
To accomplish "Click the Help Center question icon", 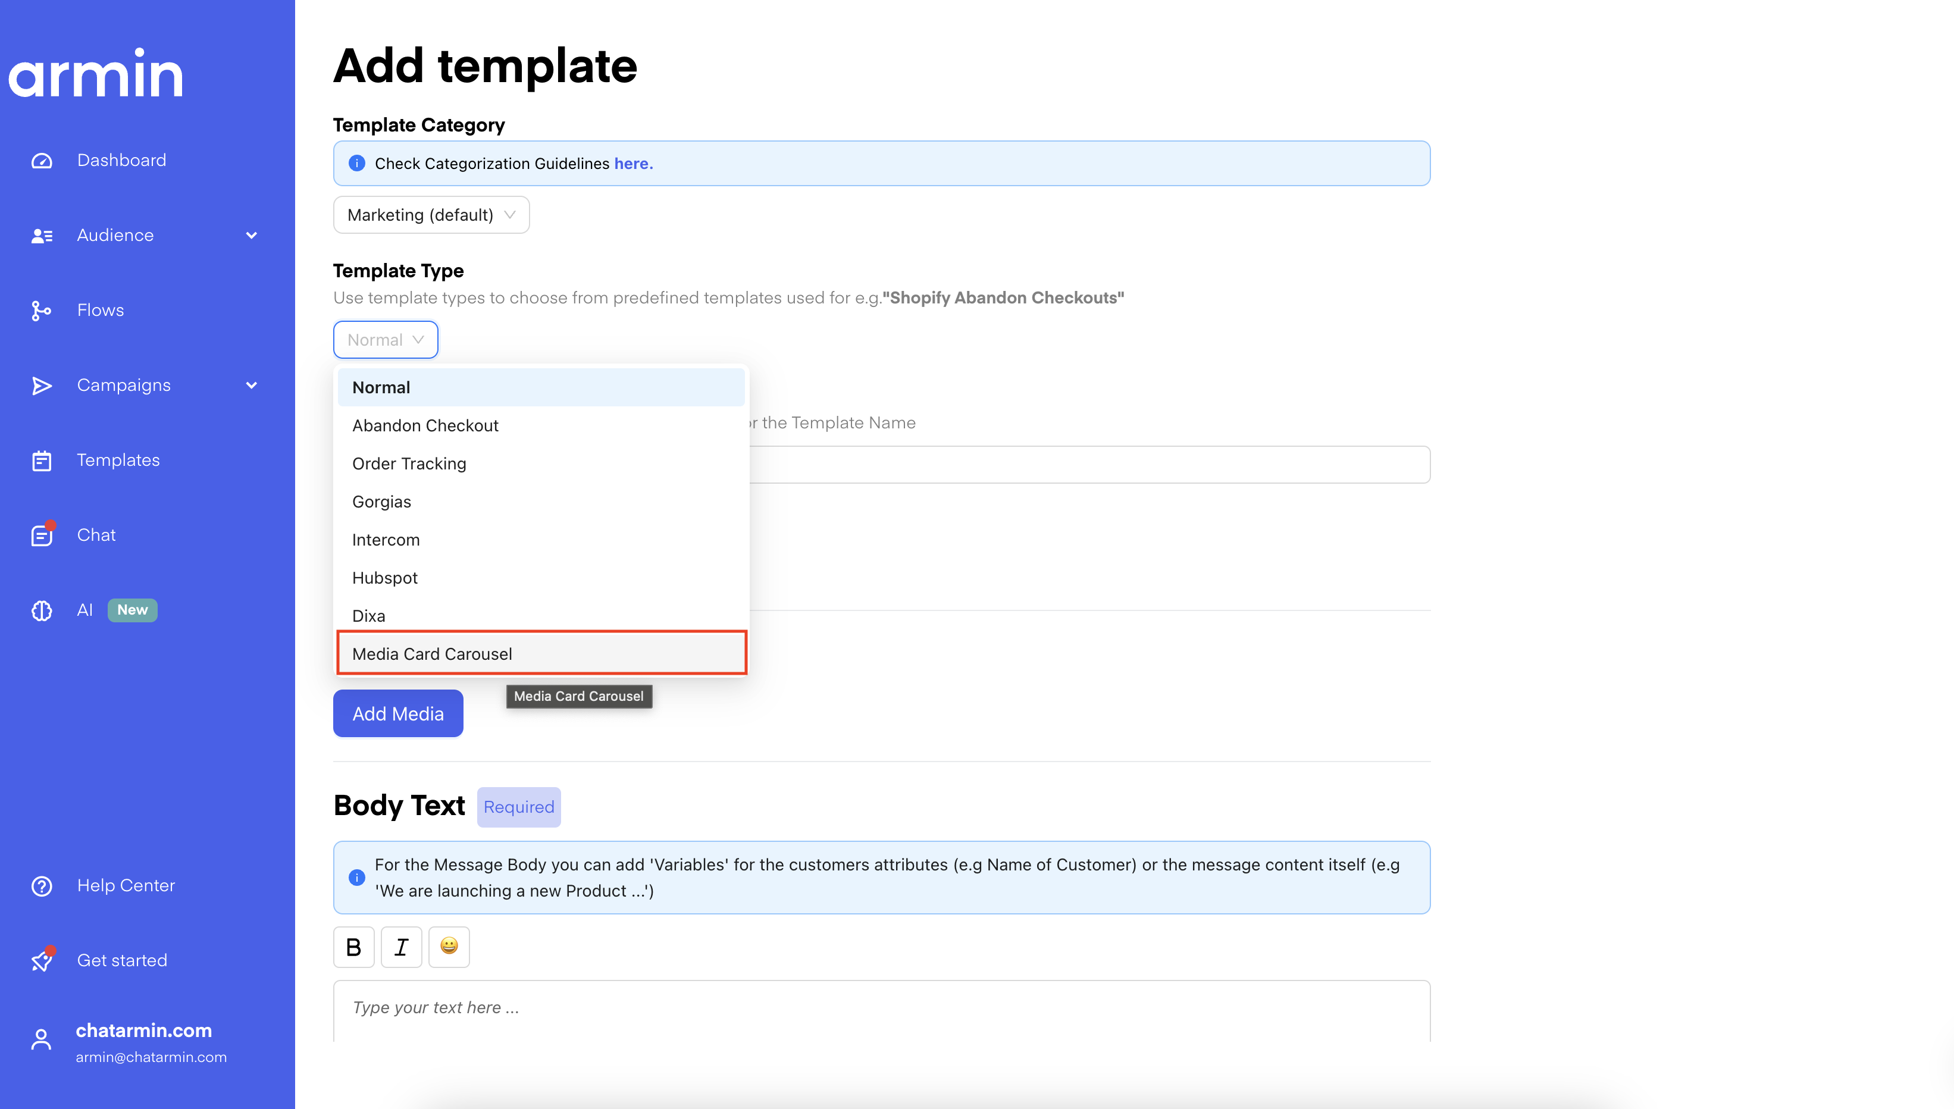I will tap(42, 886).
